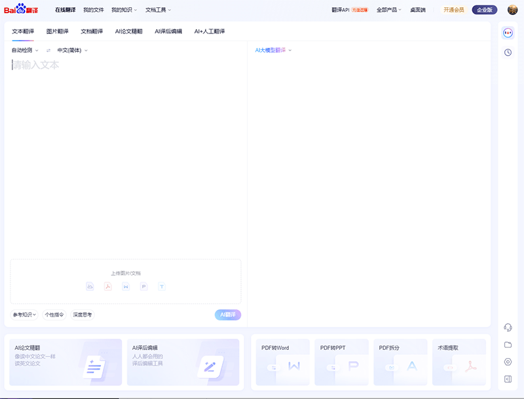
Task: Click the customer service headset icon
Action: (508, 328)
